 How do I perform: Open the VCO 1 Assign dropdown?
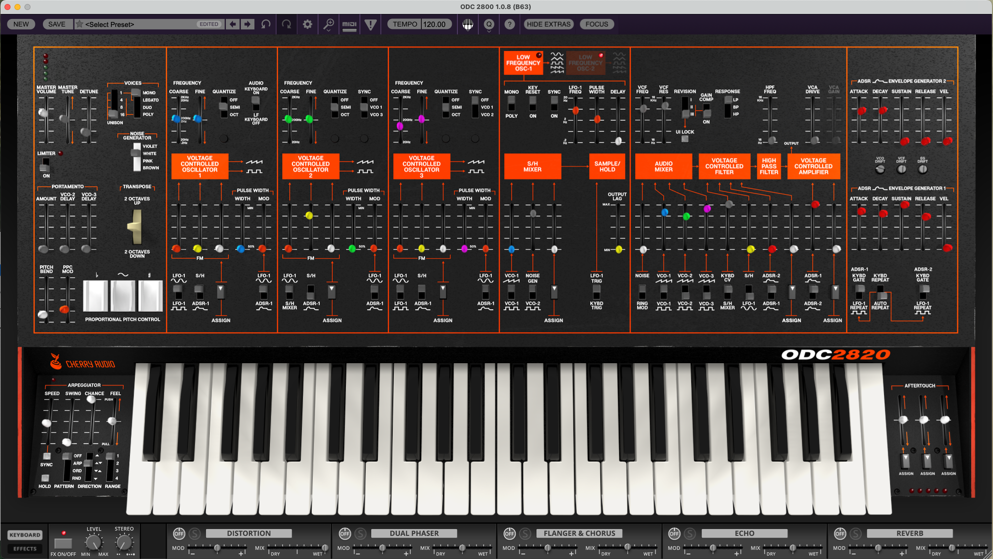pos(220,291)
